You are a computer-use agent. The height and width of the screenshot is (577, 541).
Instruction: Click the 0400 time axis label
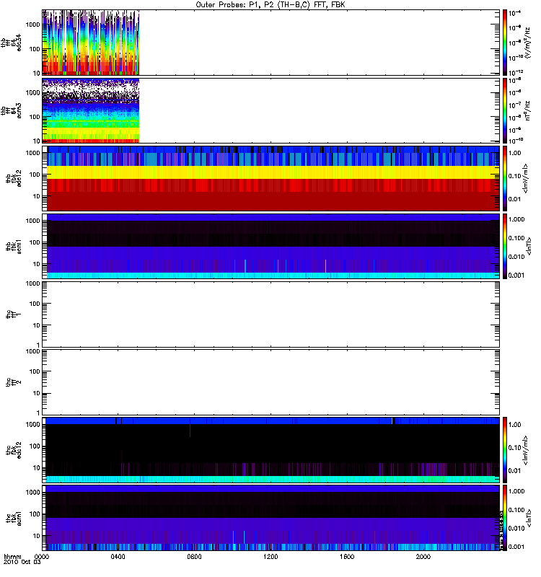pos(118,557)
